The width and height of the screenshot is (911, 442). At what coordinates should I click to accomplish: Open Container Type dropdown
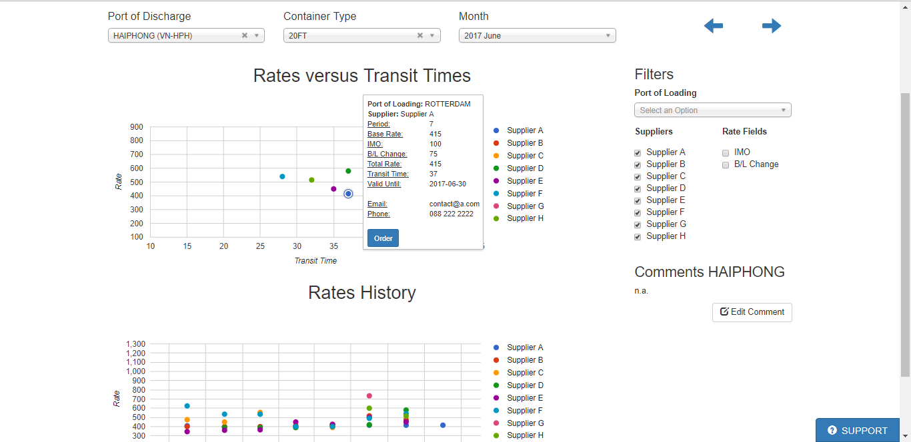coord(362,36)
